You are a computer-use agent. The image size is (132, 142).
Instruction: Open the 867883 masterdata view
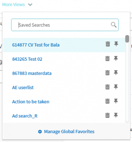pos(32,73)
